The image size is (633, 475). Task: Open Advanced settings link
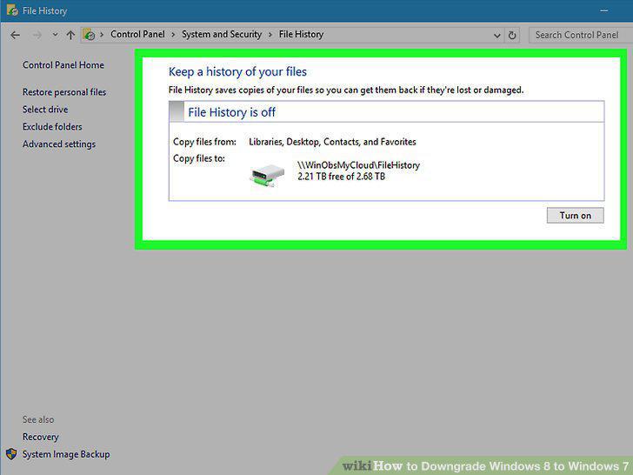59,144
